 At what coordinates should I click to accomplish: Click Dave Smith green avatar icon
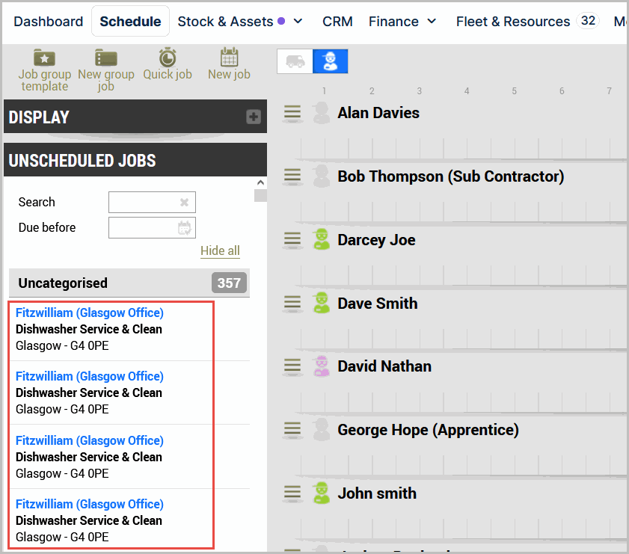[322, 303]
